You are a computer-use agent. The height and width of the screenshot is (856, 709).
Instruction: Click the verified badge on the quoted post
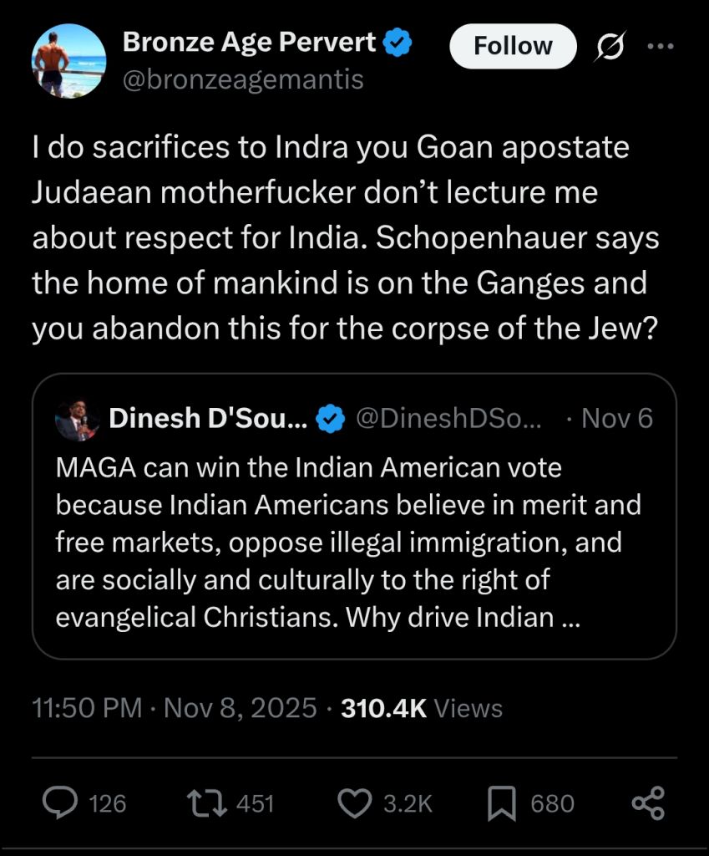pos(332,420)
